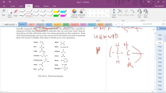Open the Lecture_5 section tab

(x=92, y=25)
